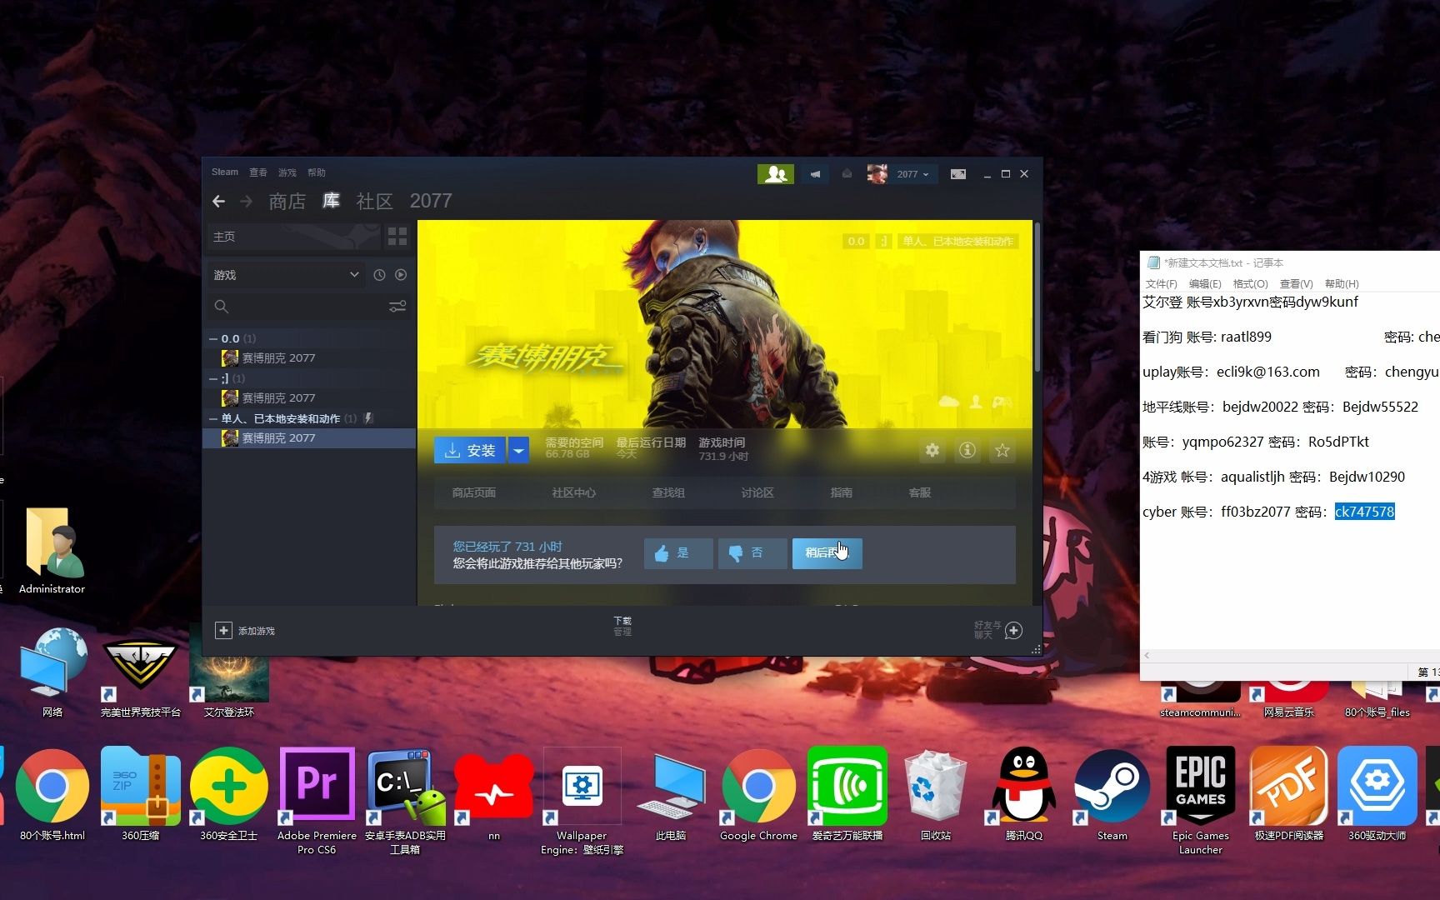Click the 稍后再说 button

[x=827, y=553]
